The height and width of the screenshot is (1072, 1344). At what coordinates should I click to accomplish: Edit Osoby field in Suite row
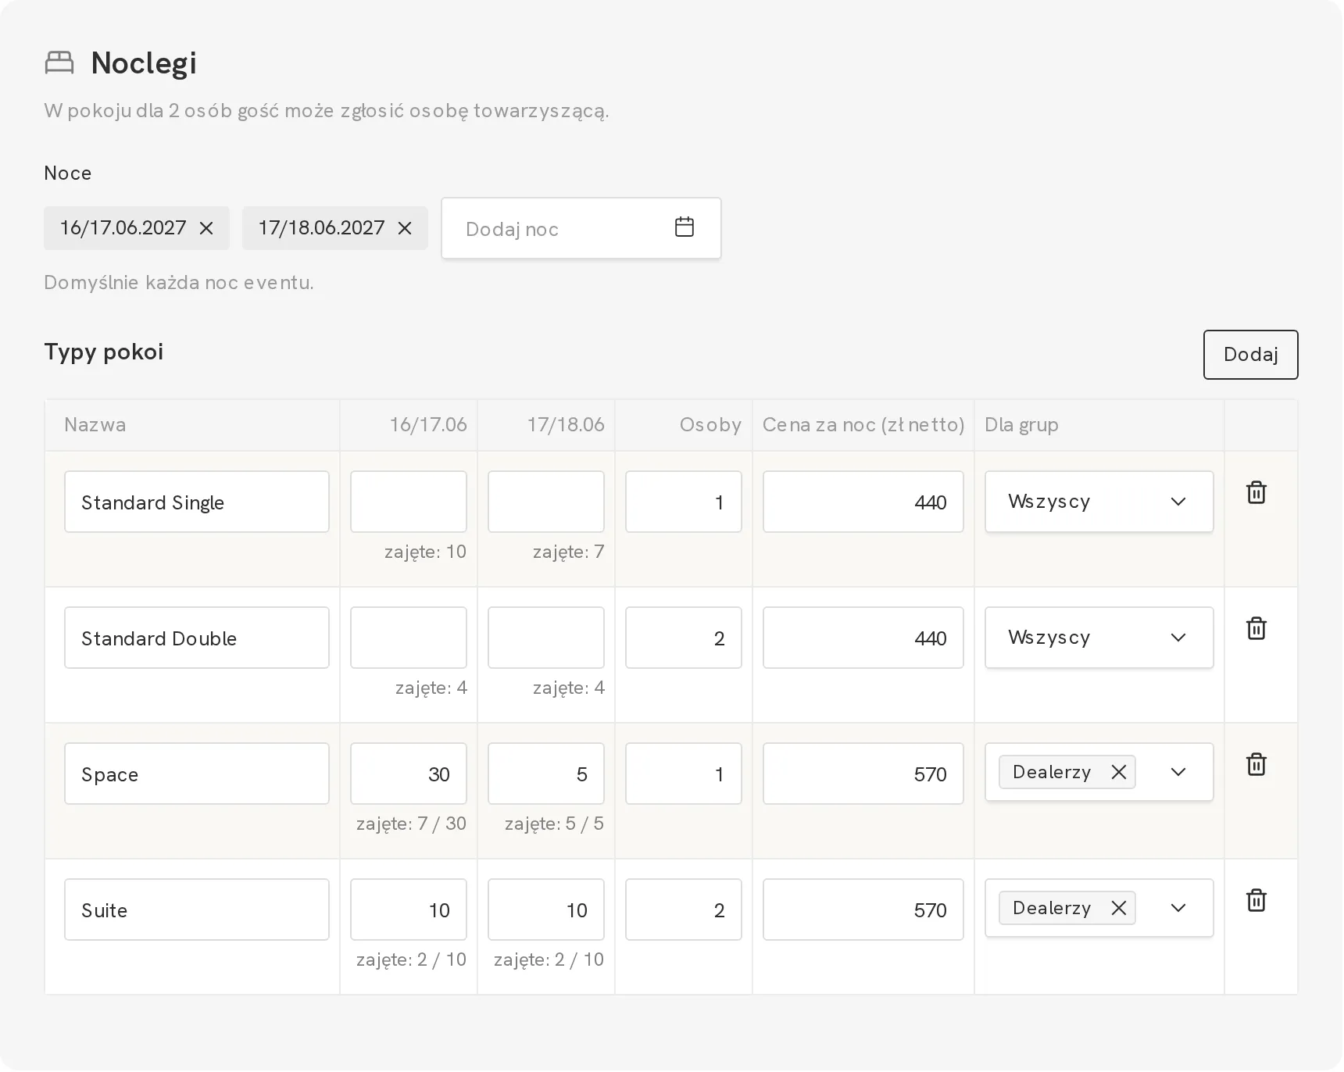684,909
